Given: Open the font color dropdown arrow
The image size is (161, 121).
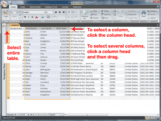Looking at the screenshot, I should (39, 17).
